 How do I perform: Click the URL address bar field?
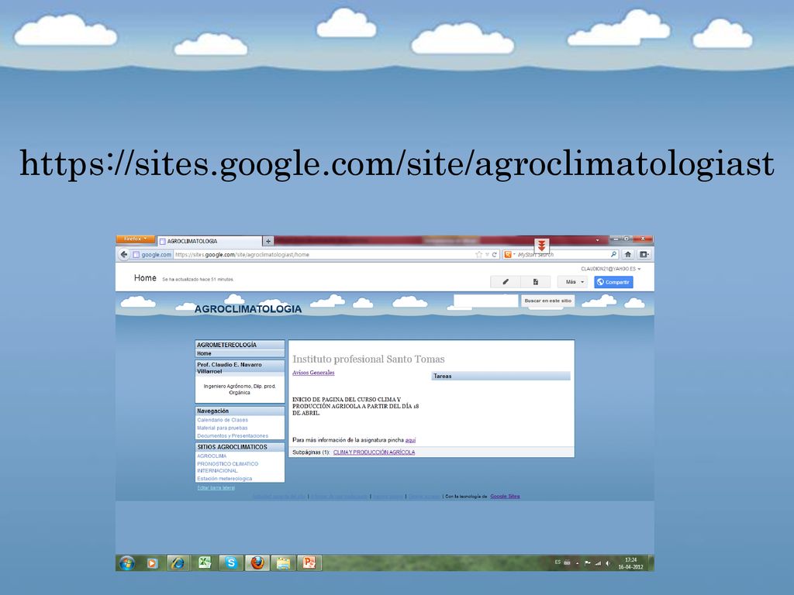(324, 254)
